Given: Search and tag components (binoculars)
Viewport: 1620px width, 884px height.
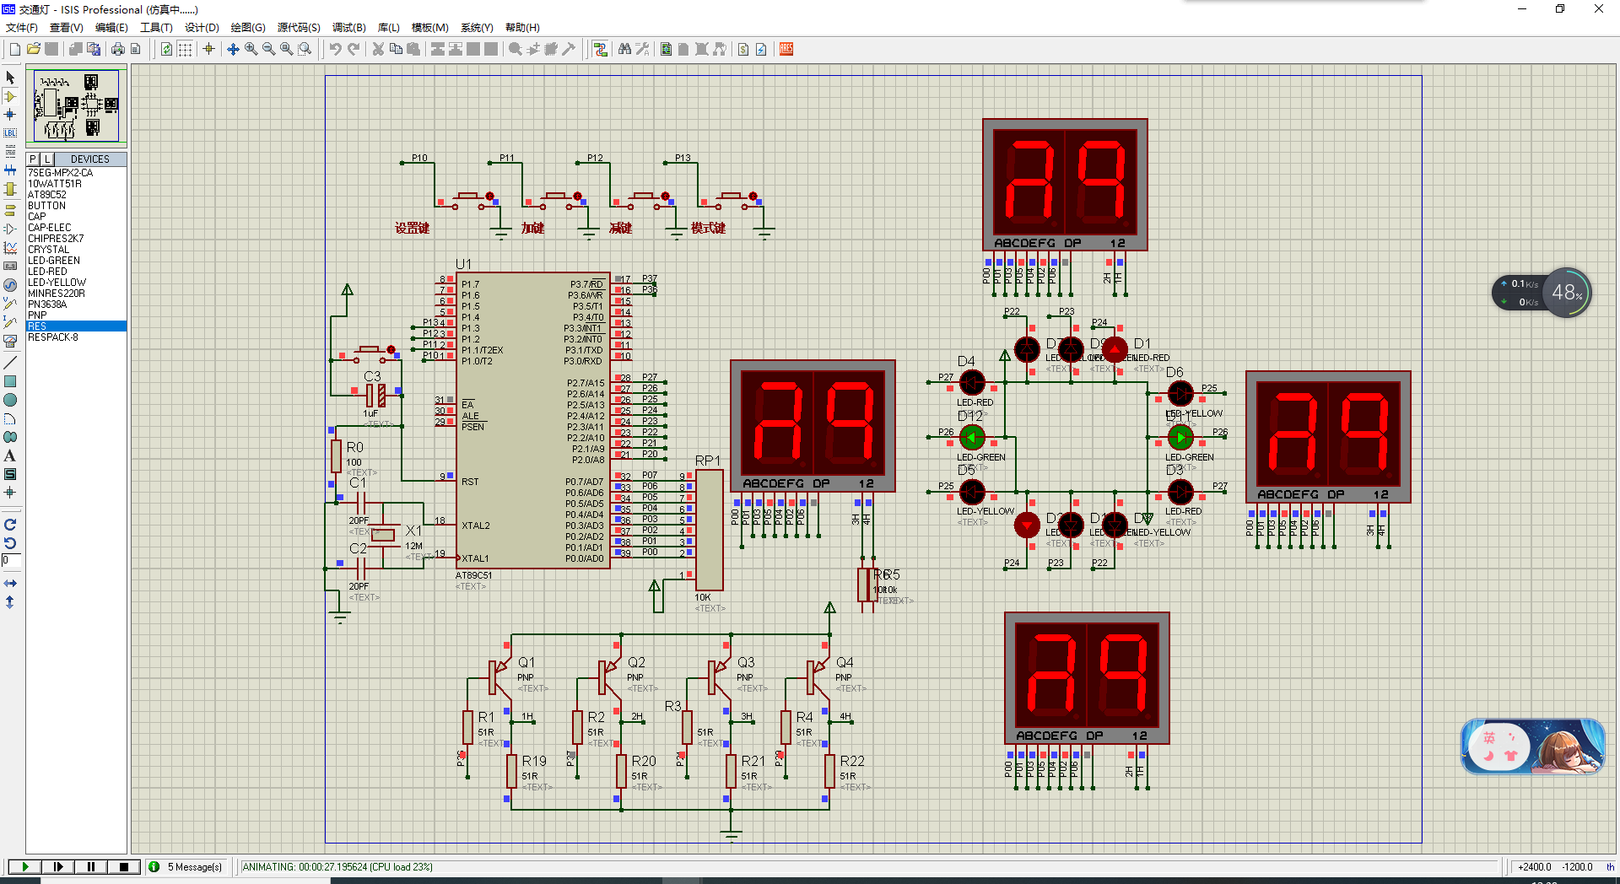Looking at the screenshot, I should point(624,49).
